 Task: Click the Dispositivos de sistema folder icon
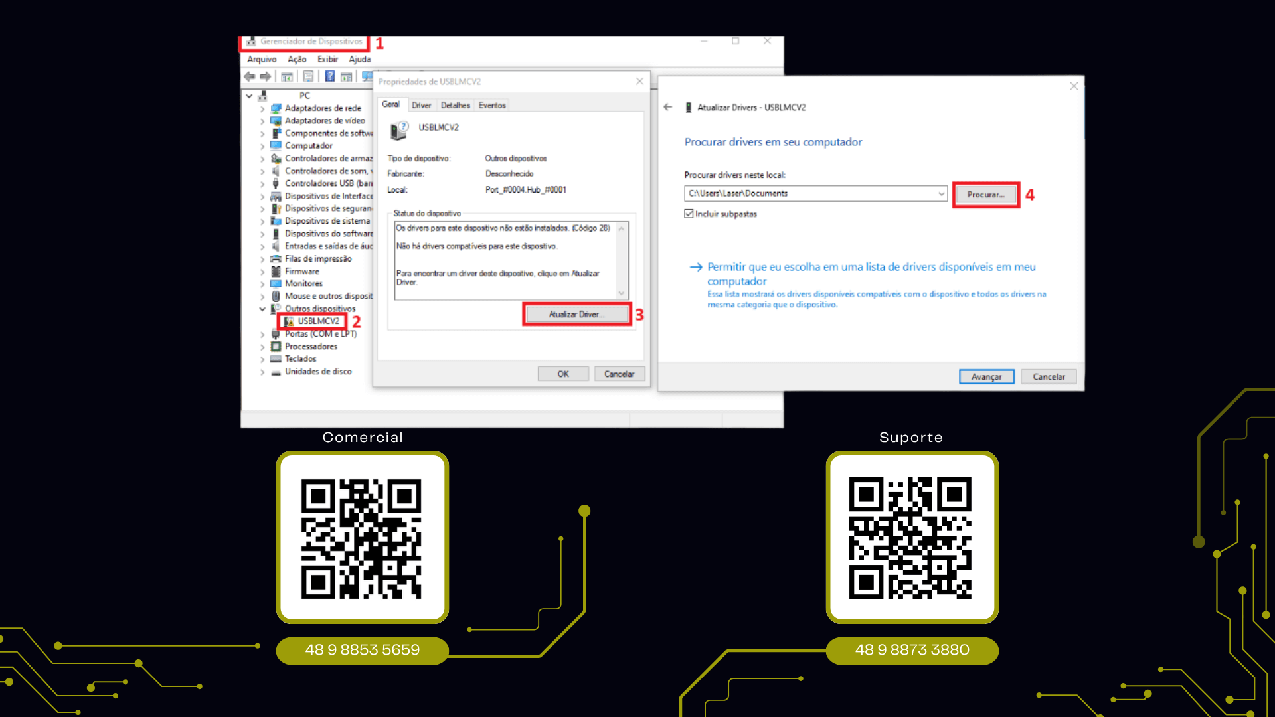tap(276, 222)
